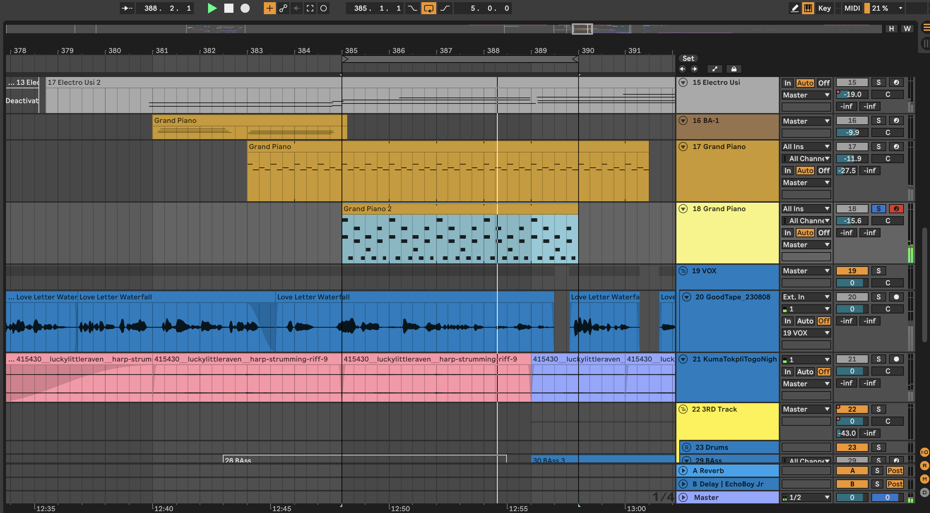Toggle the Computer MIDI Keyboard icon
This screenshot has height=513, width=930.
point(808,8)
